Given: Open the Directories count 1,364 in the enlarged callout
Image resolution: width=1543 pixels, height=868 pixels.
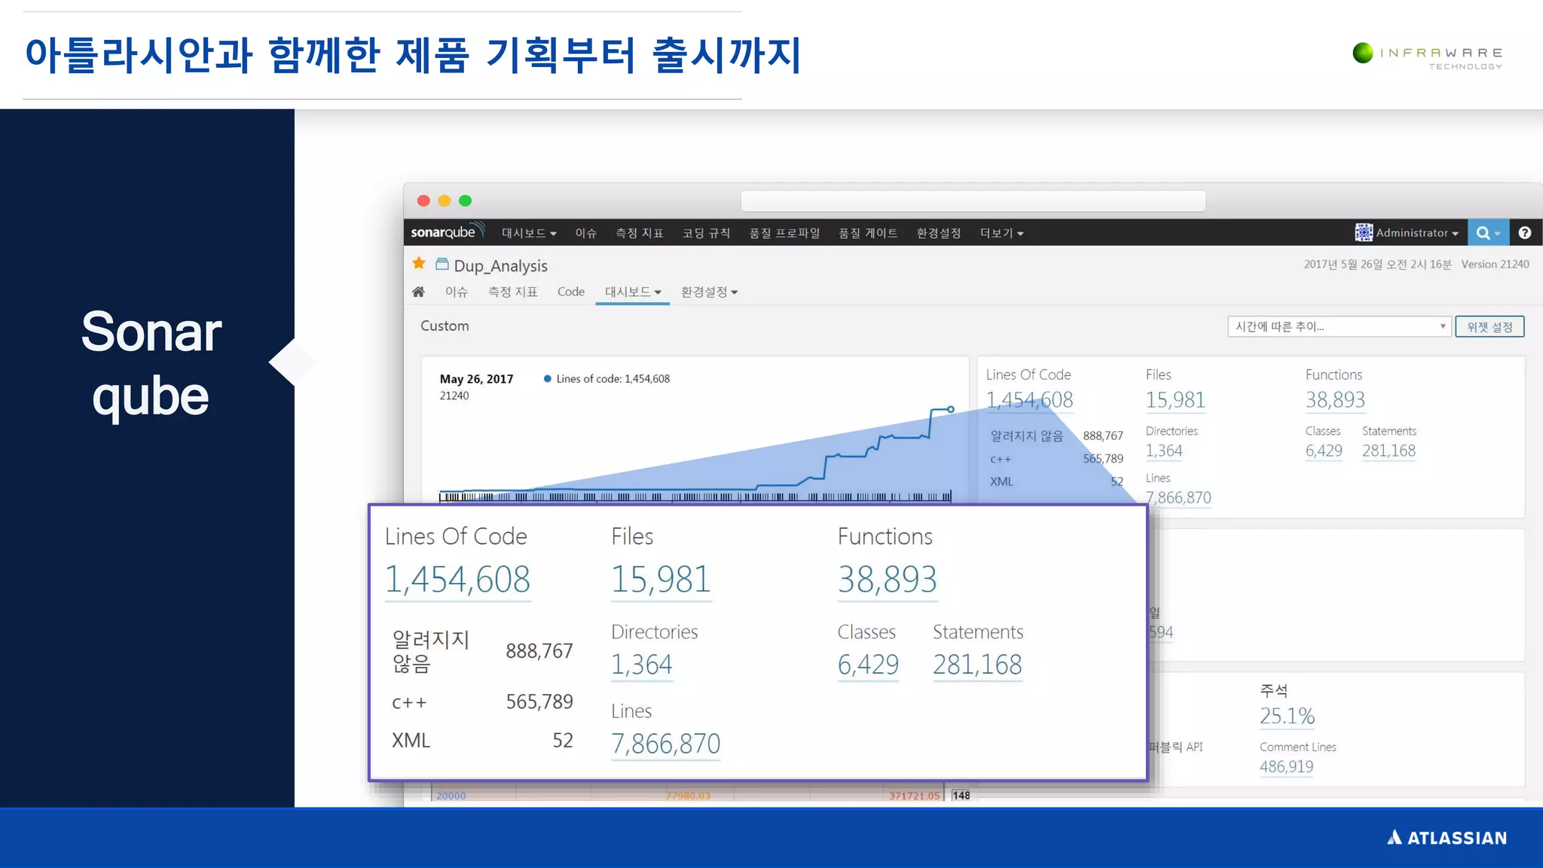Looking at the screenshot, I should (x=641, y=665).
